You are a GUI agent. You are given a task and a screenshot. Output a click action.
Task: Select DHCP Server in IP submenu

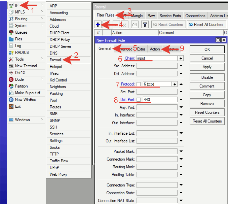[x=69, y=46]
